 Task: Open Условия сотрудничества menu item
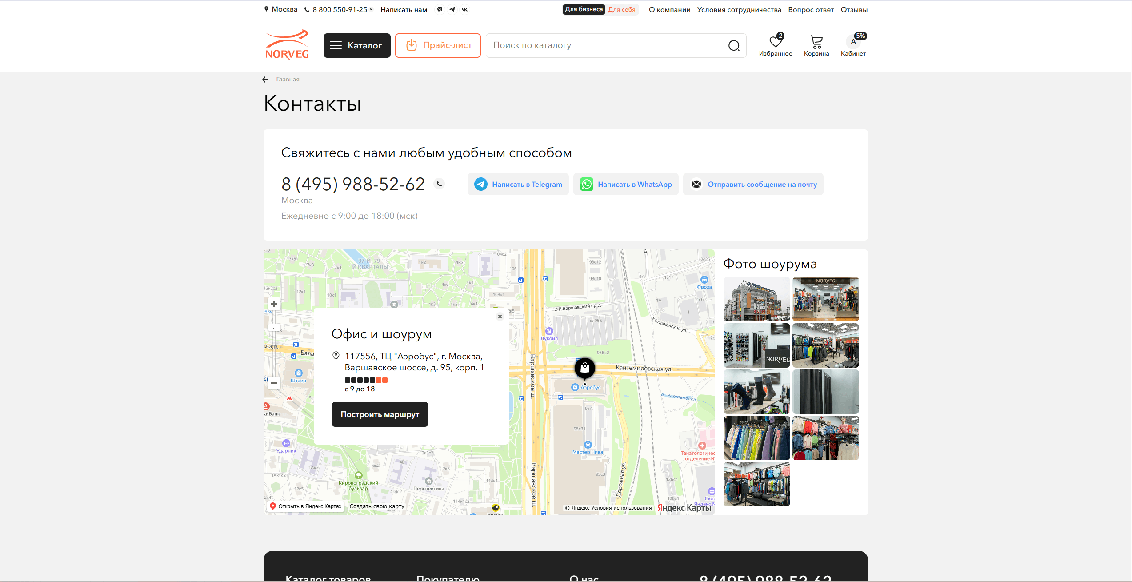click(739, 9)
